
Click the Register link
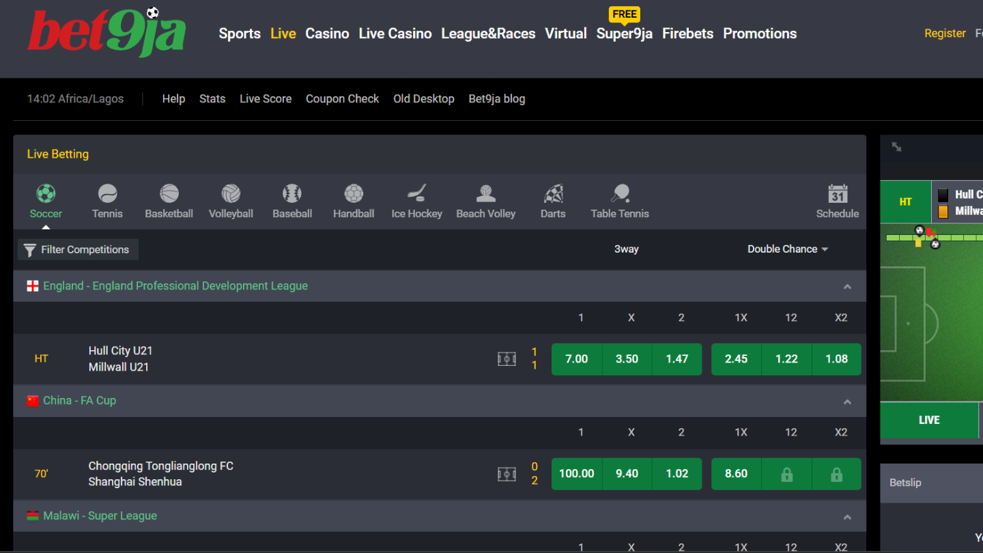point(945,33)
